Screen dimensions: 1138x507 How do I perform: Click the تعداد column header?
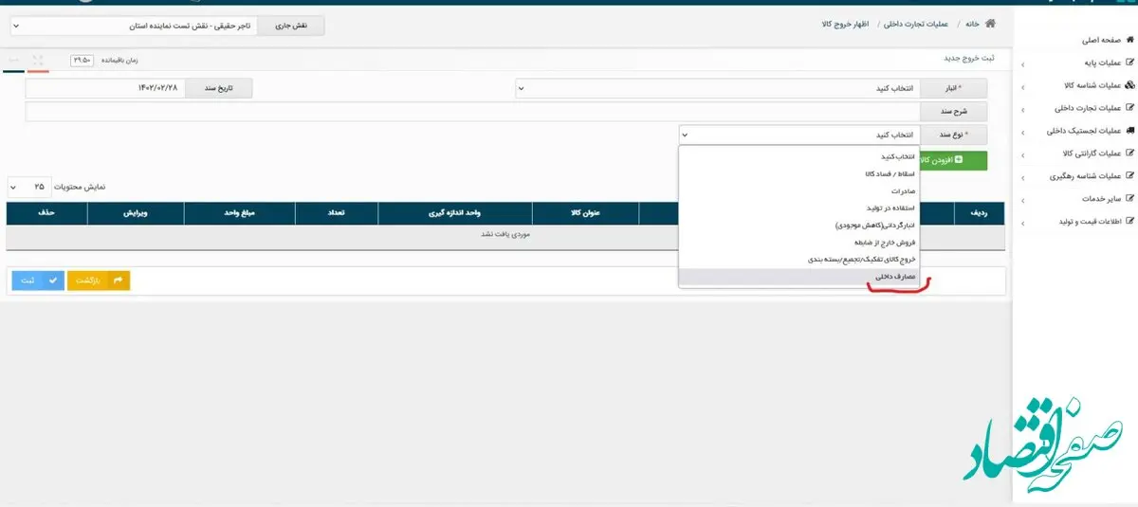[337, 213]
